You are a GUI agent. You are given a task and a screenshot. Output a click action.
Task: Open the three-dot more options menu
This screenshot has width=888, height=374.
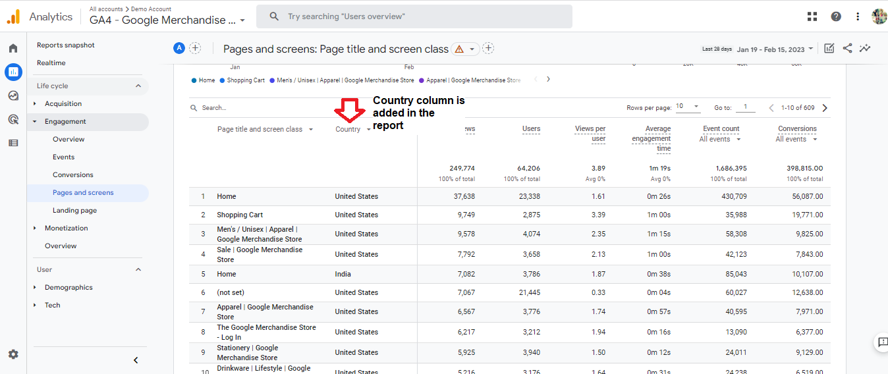(857, 16)
